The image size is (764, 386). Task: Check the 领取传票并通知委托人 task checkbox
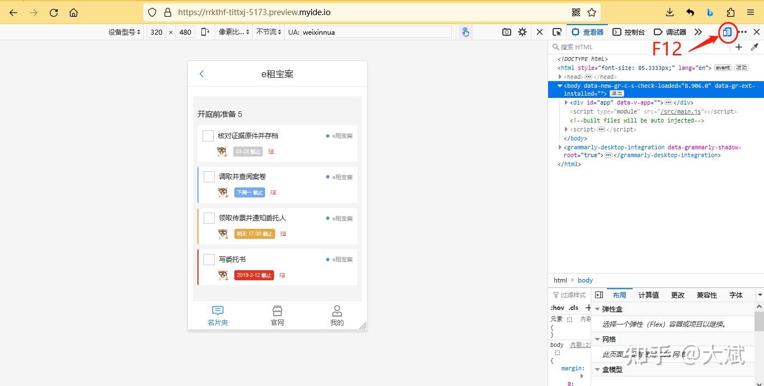click(209, 218)
